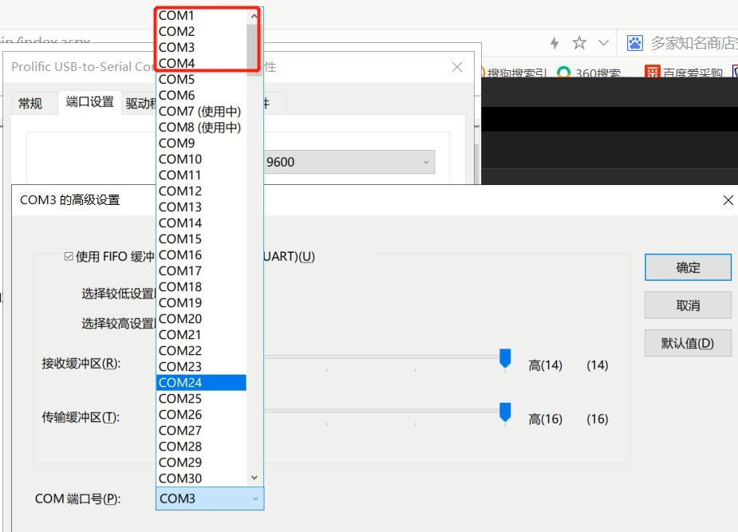Click the 确定 button
This screenshot has width=738, height=532.
[688, 267]
